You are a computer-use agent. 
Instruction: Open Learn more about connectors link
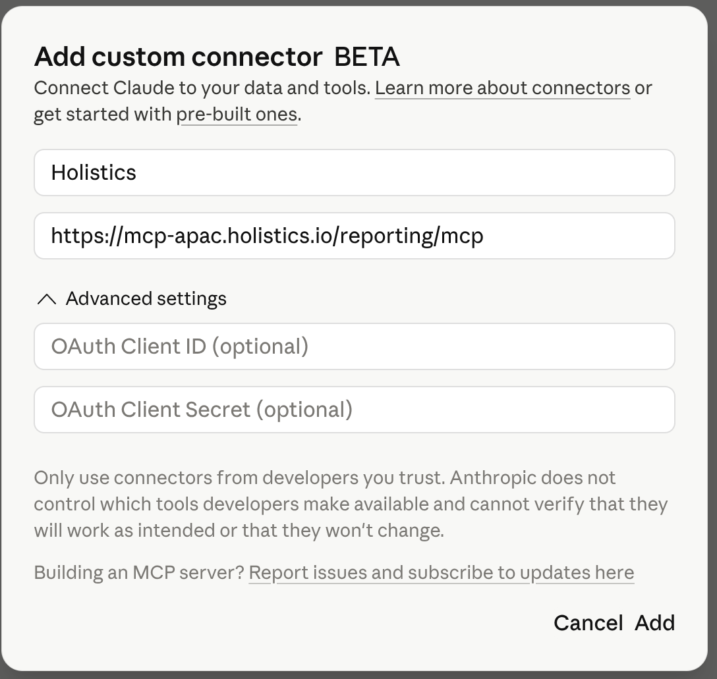pos(503,88)
